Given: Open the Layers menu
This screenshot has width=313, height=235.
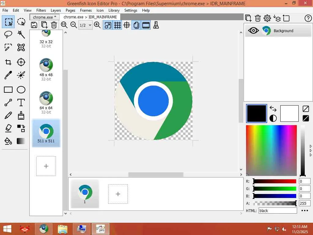Looking at the screenshot, I should click(x=56, y=10).
